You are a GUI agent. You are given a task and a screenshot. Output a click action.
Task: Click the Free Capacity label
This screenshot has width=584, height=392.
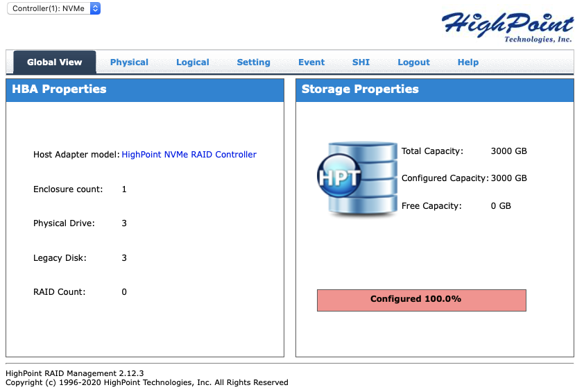[431, 205]
